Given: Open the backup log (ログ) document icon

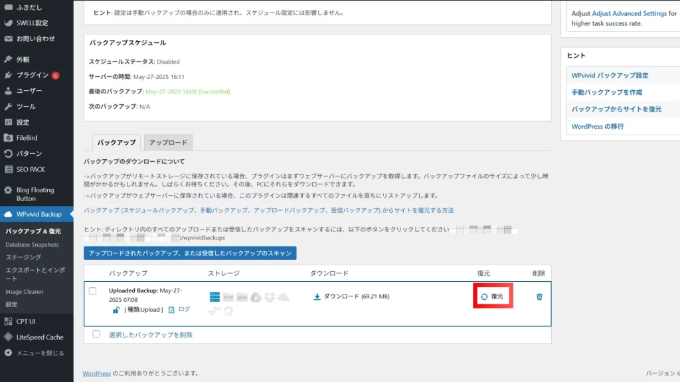Looking at the screenshot, I should click(171, 310).
